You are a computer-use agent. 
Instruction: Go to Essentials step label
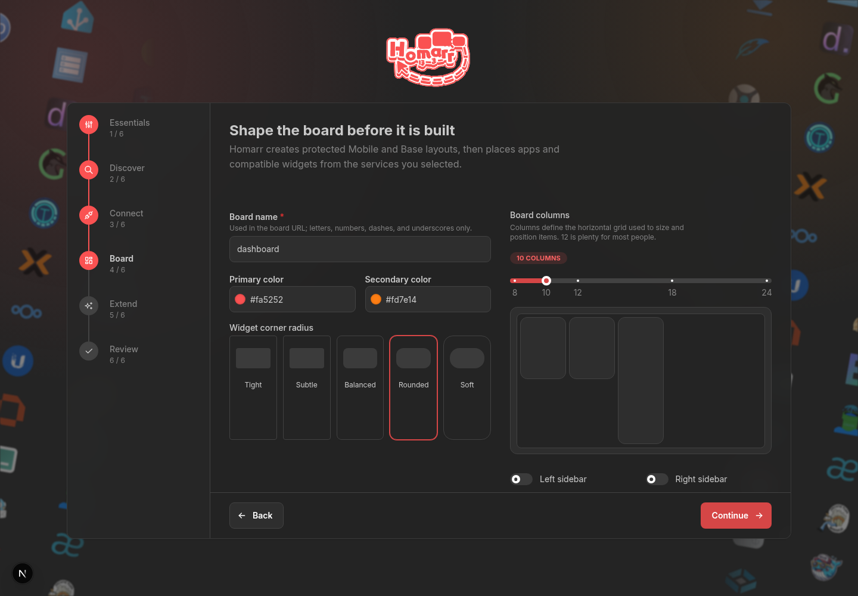pyautogui.click(x=129, y=123)
